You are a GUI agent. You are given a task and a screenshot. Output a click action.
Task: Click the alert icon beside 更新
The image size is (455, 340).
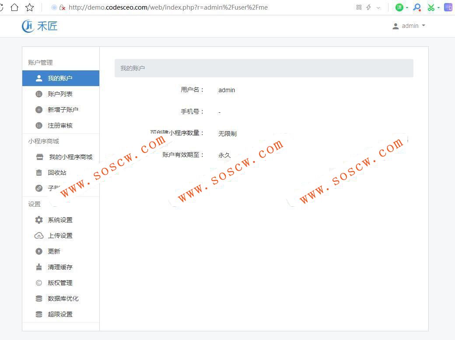tap(39, 251)
